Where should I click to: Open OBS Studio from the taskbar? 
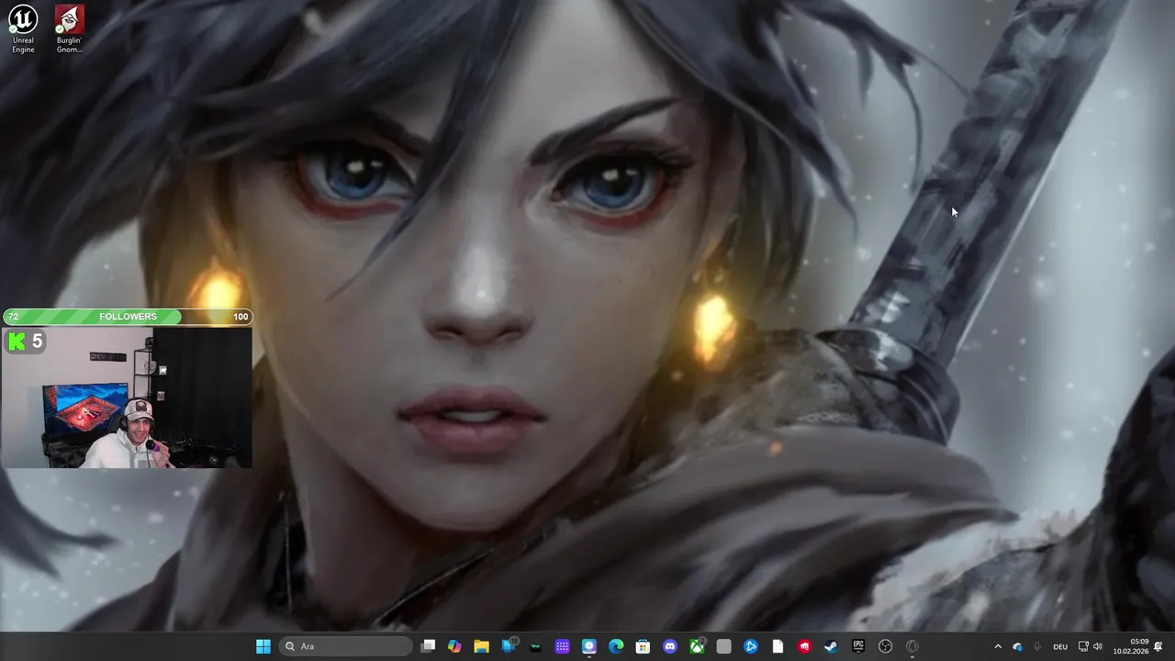click(885, 646)
